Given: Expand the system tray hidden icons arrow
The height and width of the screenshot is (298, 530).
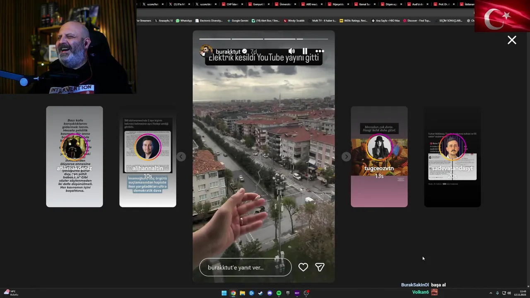Looking at the screenshot, I should [x=491, y=293].
